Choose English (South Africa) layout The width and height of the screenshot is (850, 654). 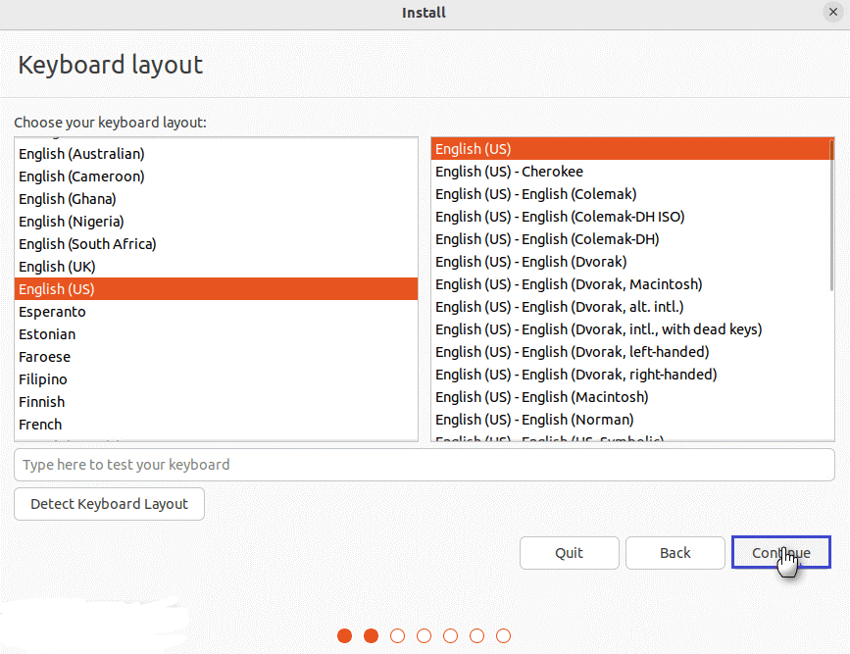click(87, 244)
